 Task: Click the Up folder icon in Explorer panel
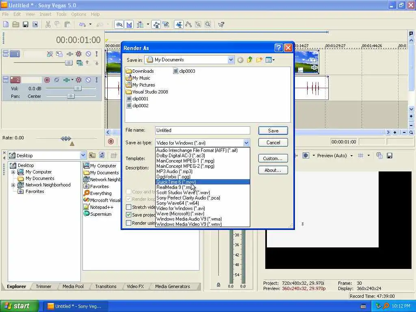click(92, 155)
